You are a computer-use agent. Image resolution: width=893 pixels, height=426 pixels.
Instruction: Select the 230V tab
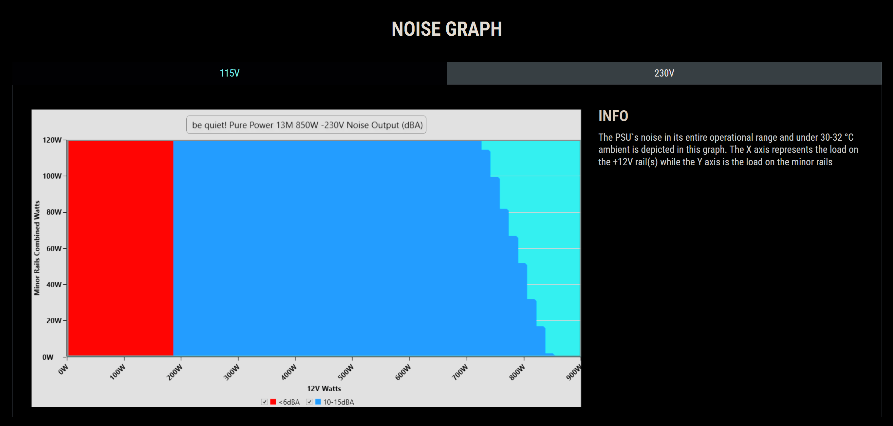click(x=664, y=73)
